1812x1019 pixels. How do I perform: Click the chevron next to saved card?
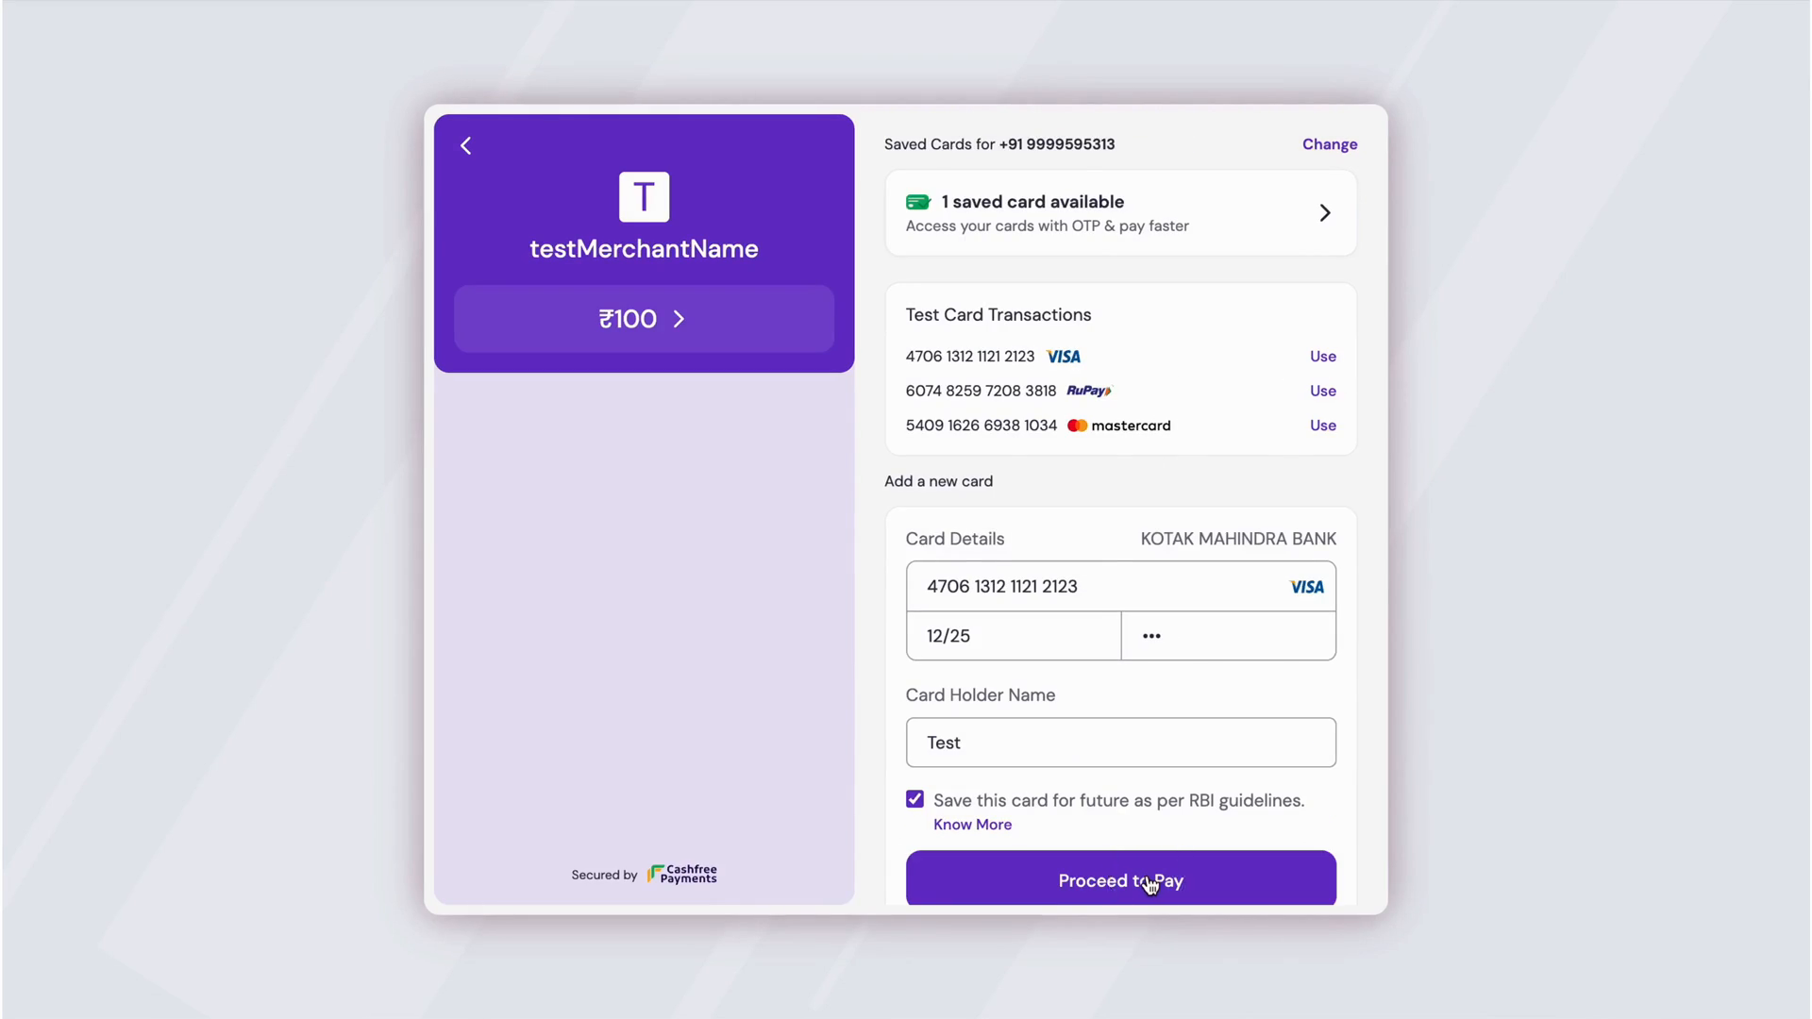click(1325, 213)
